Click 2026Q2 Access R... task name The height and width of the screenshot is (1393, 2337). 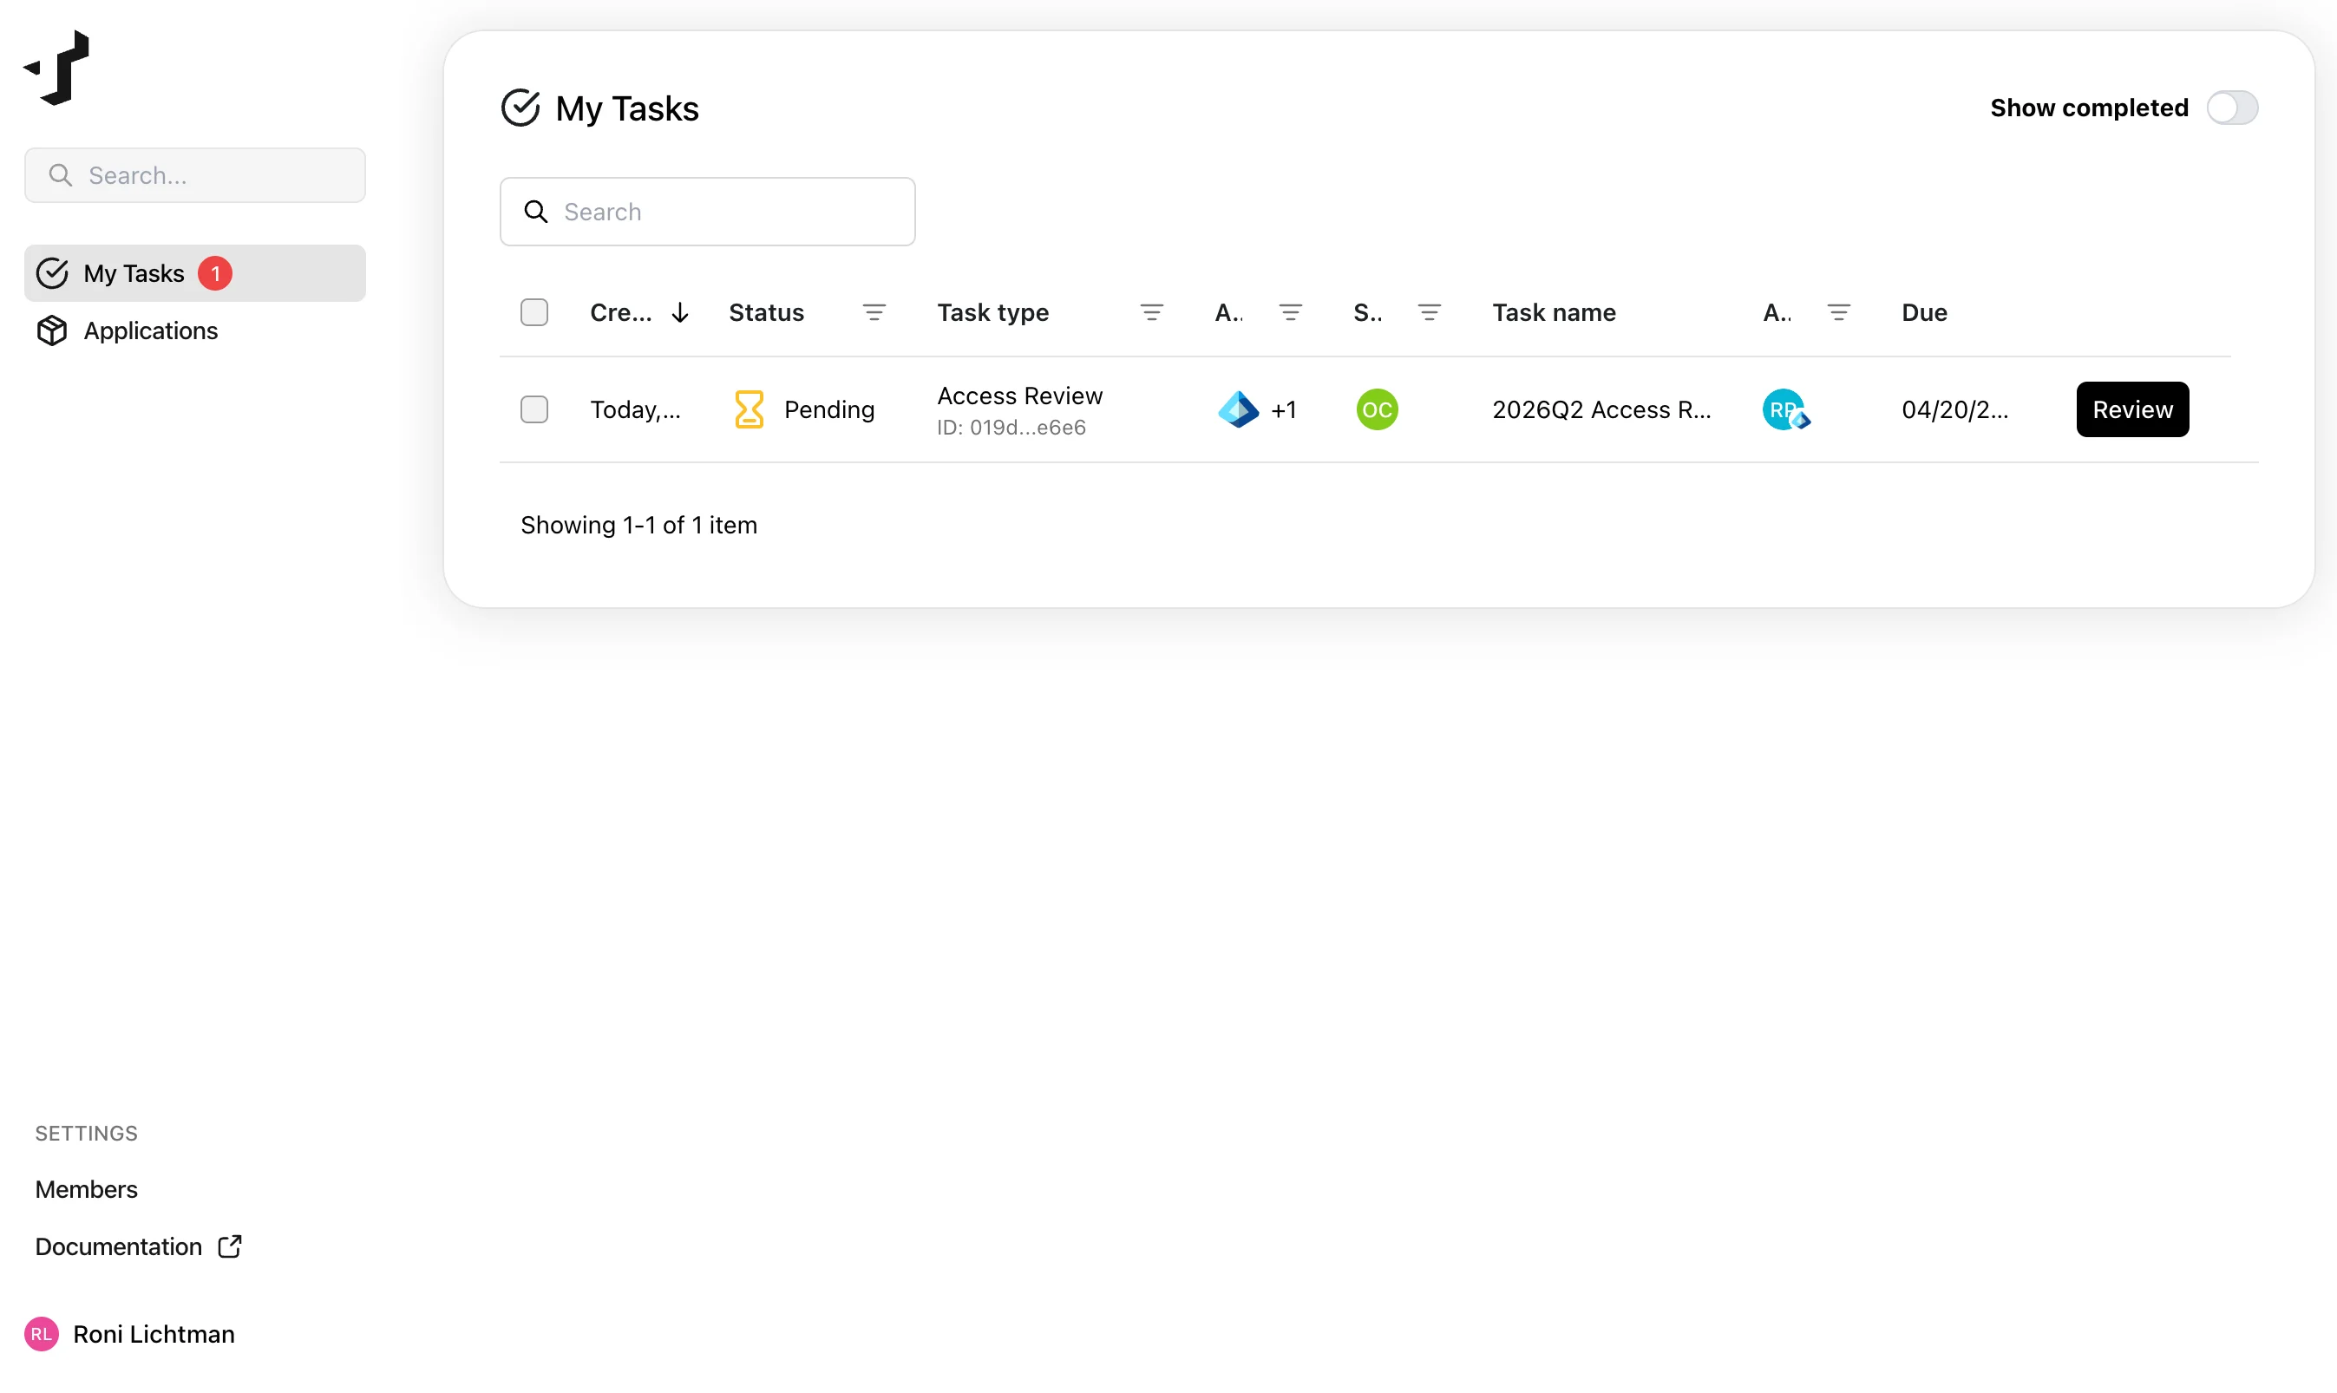[x=1602, y=409]
